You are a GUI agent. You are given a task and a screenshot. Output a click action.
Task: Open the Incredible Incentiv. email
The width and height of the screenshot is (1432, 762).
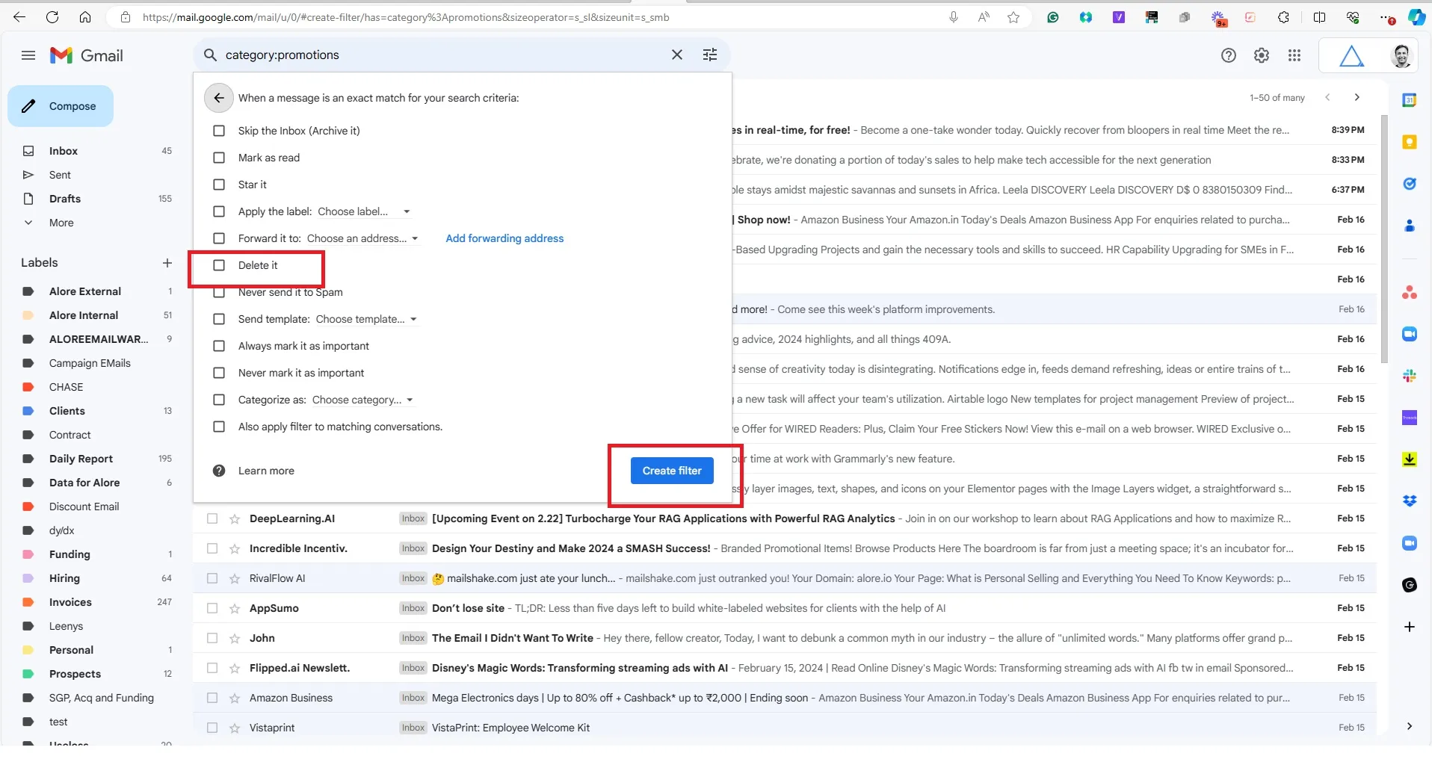[x=785, y=548]
